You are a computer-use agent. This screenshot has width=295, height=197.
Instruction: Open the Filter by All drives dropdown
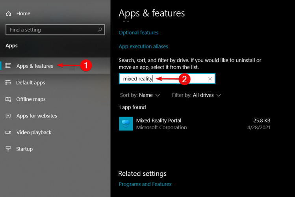[x=196, y=95]
